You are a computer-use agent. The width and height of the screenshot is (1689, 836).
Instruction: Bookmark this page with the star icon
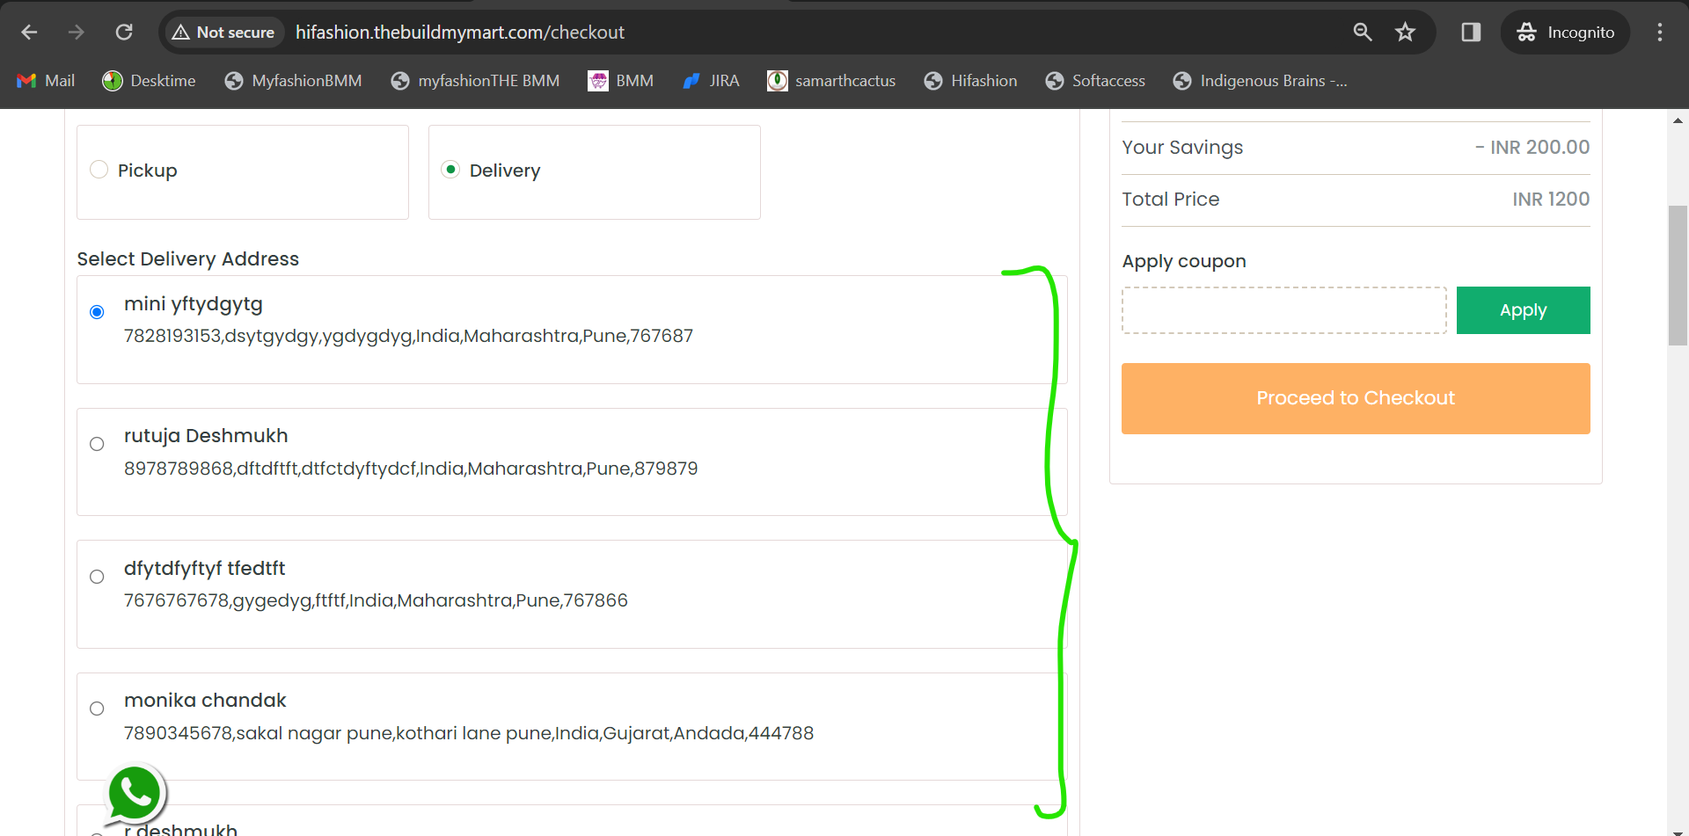1405,33
